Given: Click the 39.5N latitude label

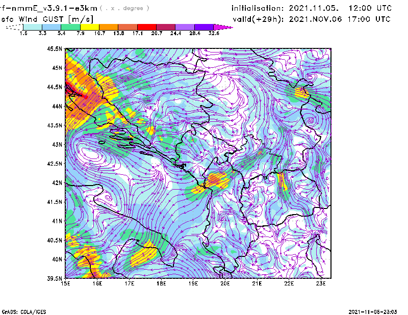Looking at the screenshot, I should click(55, 279).
